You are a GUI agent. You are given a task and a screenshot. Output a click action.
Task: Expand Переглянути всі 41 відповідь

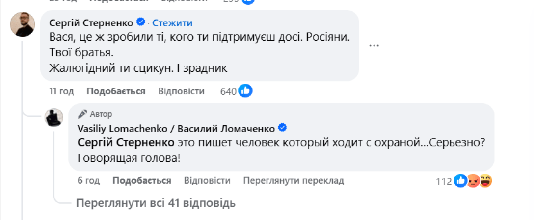tap(156, 202)
